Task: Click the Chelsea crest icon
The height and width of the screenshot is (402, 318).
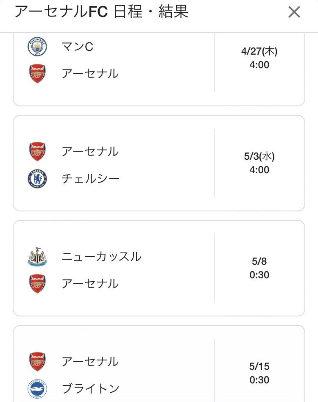Action: coord(37,178)
